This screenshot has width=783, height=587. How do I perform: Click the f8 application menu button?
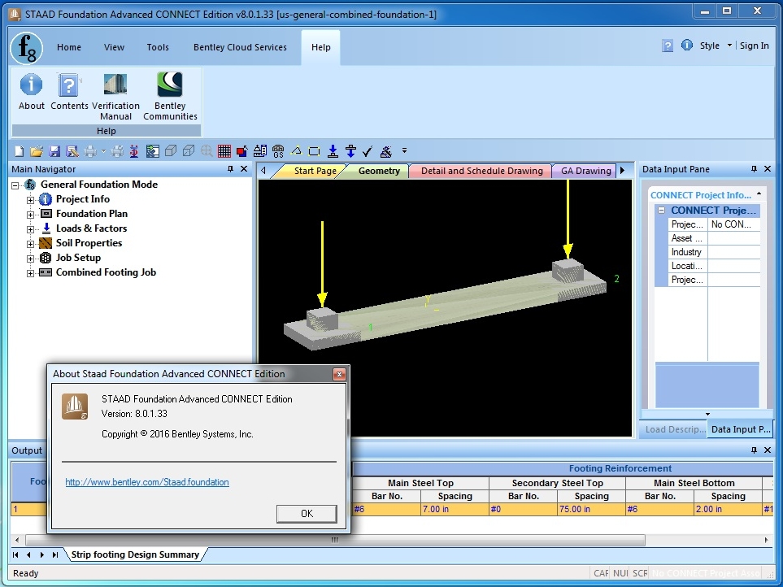pyautogui.click(x=27, y=49)
